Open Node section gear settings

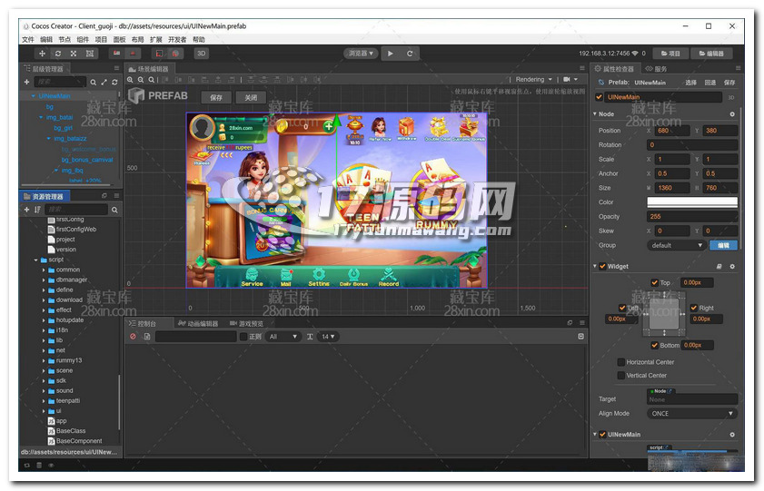point(732,114)
